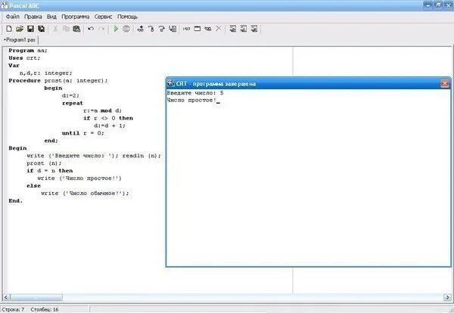This screenshot has height=313, width=454.
Task: Save the program with the floppy disk icon
Action: pos(30,29)
